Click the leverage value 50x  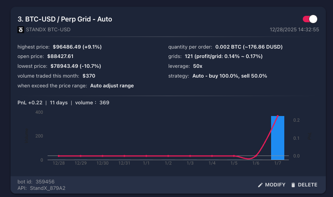(x=198, y=66)
